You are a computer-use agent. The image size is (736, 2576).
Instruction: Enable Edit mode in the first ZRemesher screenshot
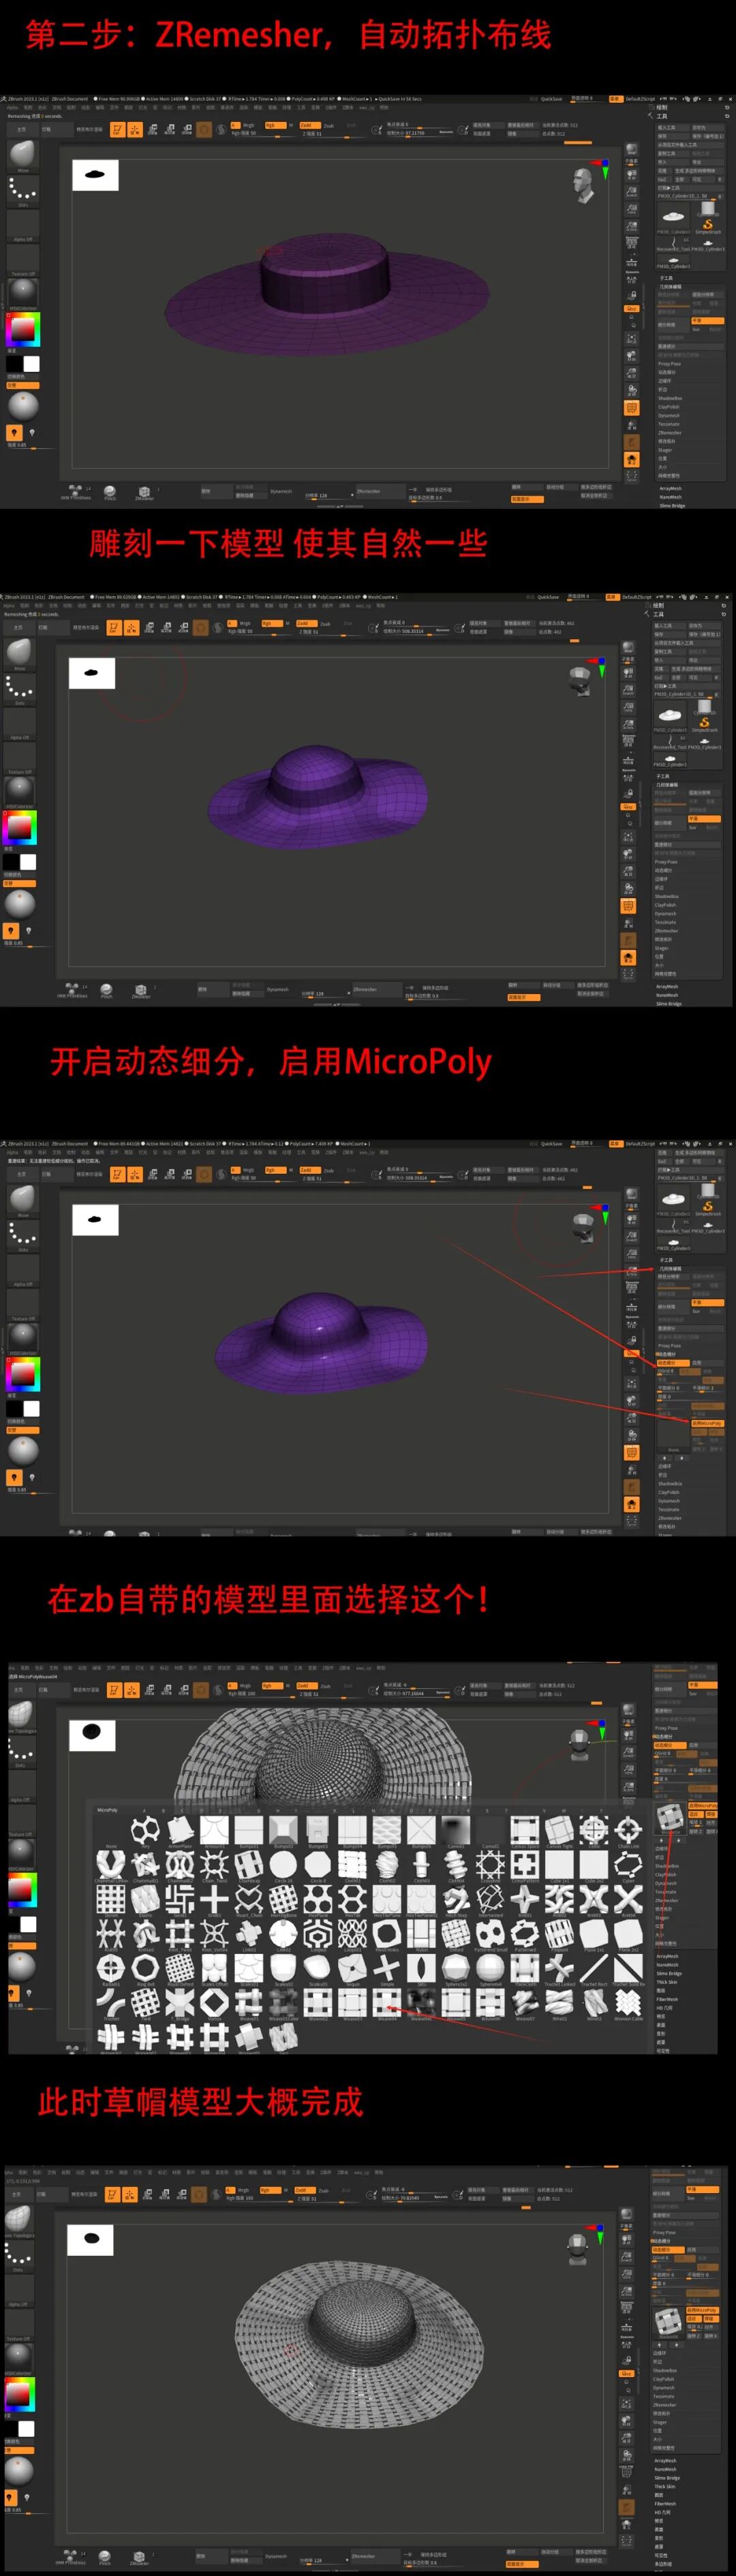pyautogui.click(x=117, y=130)
